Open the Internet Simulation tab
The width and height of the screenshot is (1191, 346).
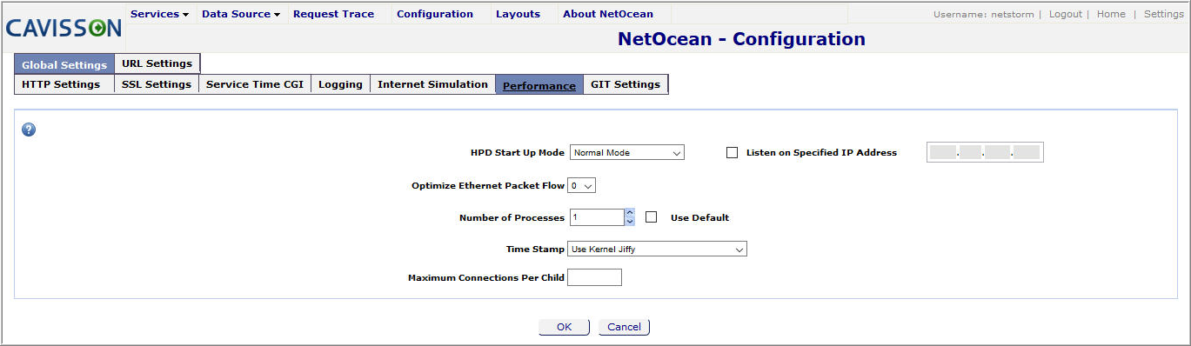[432, 84]
